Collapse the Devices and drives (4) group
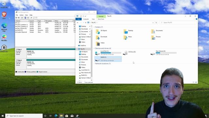Screen dimensions: 209x118 [94, 49]
